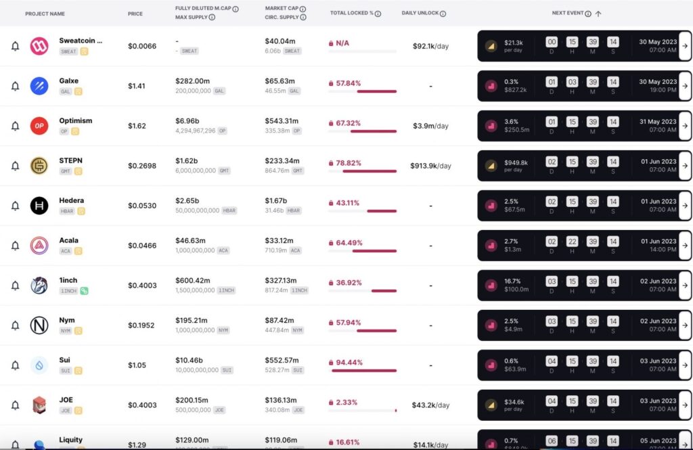Click the Galxe project logo
This screenshot has width=693, height=450.
(x=39, y=86)
